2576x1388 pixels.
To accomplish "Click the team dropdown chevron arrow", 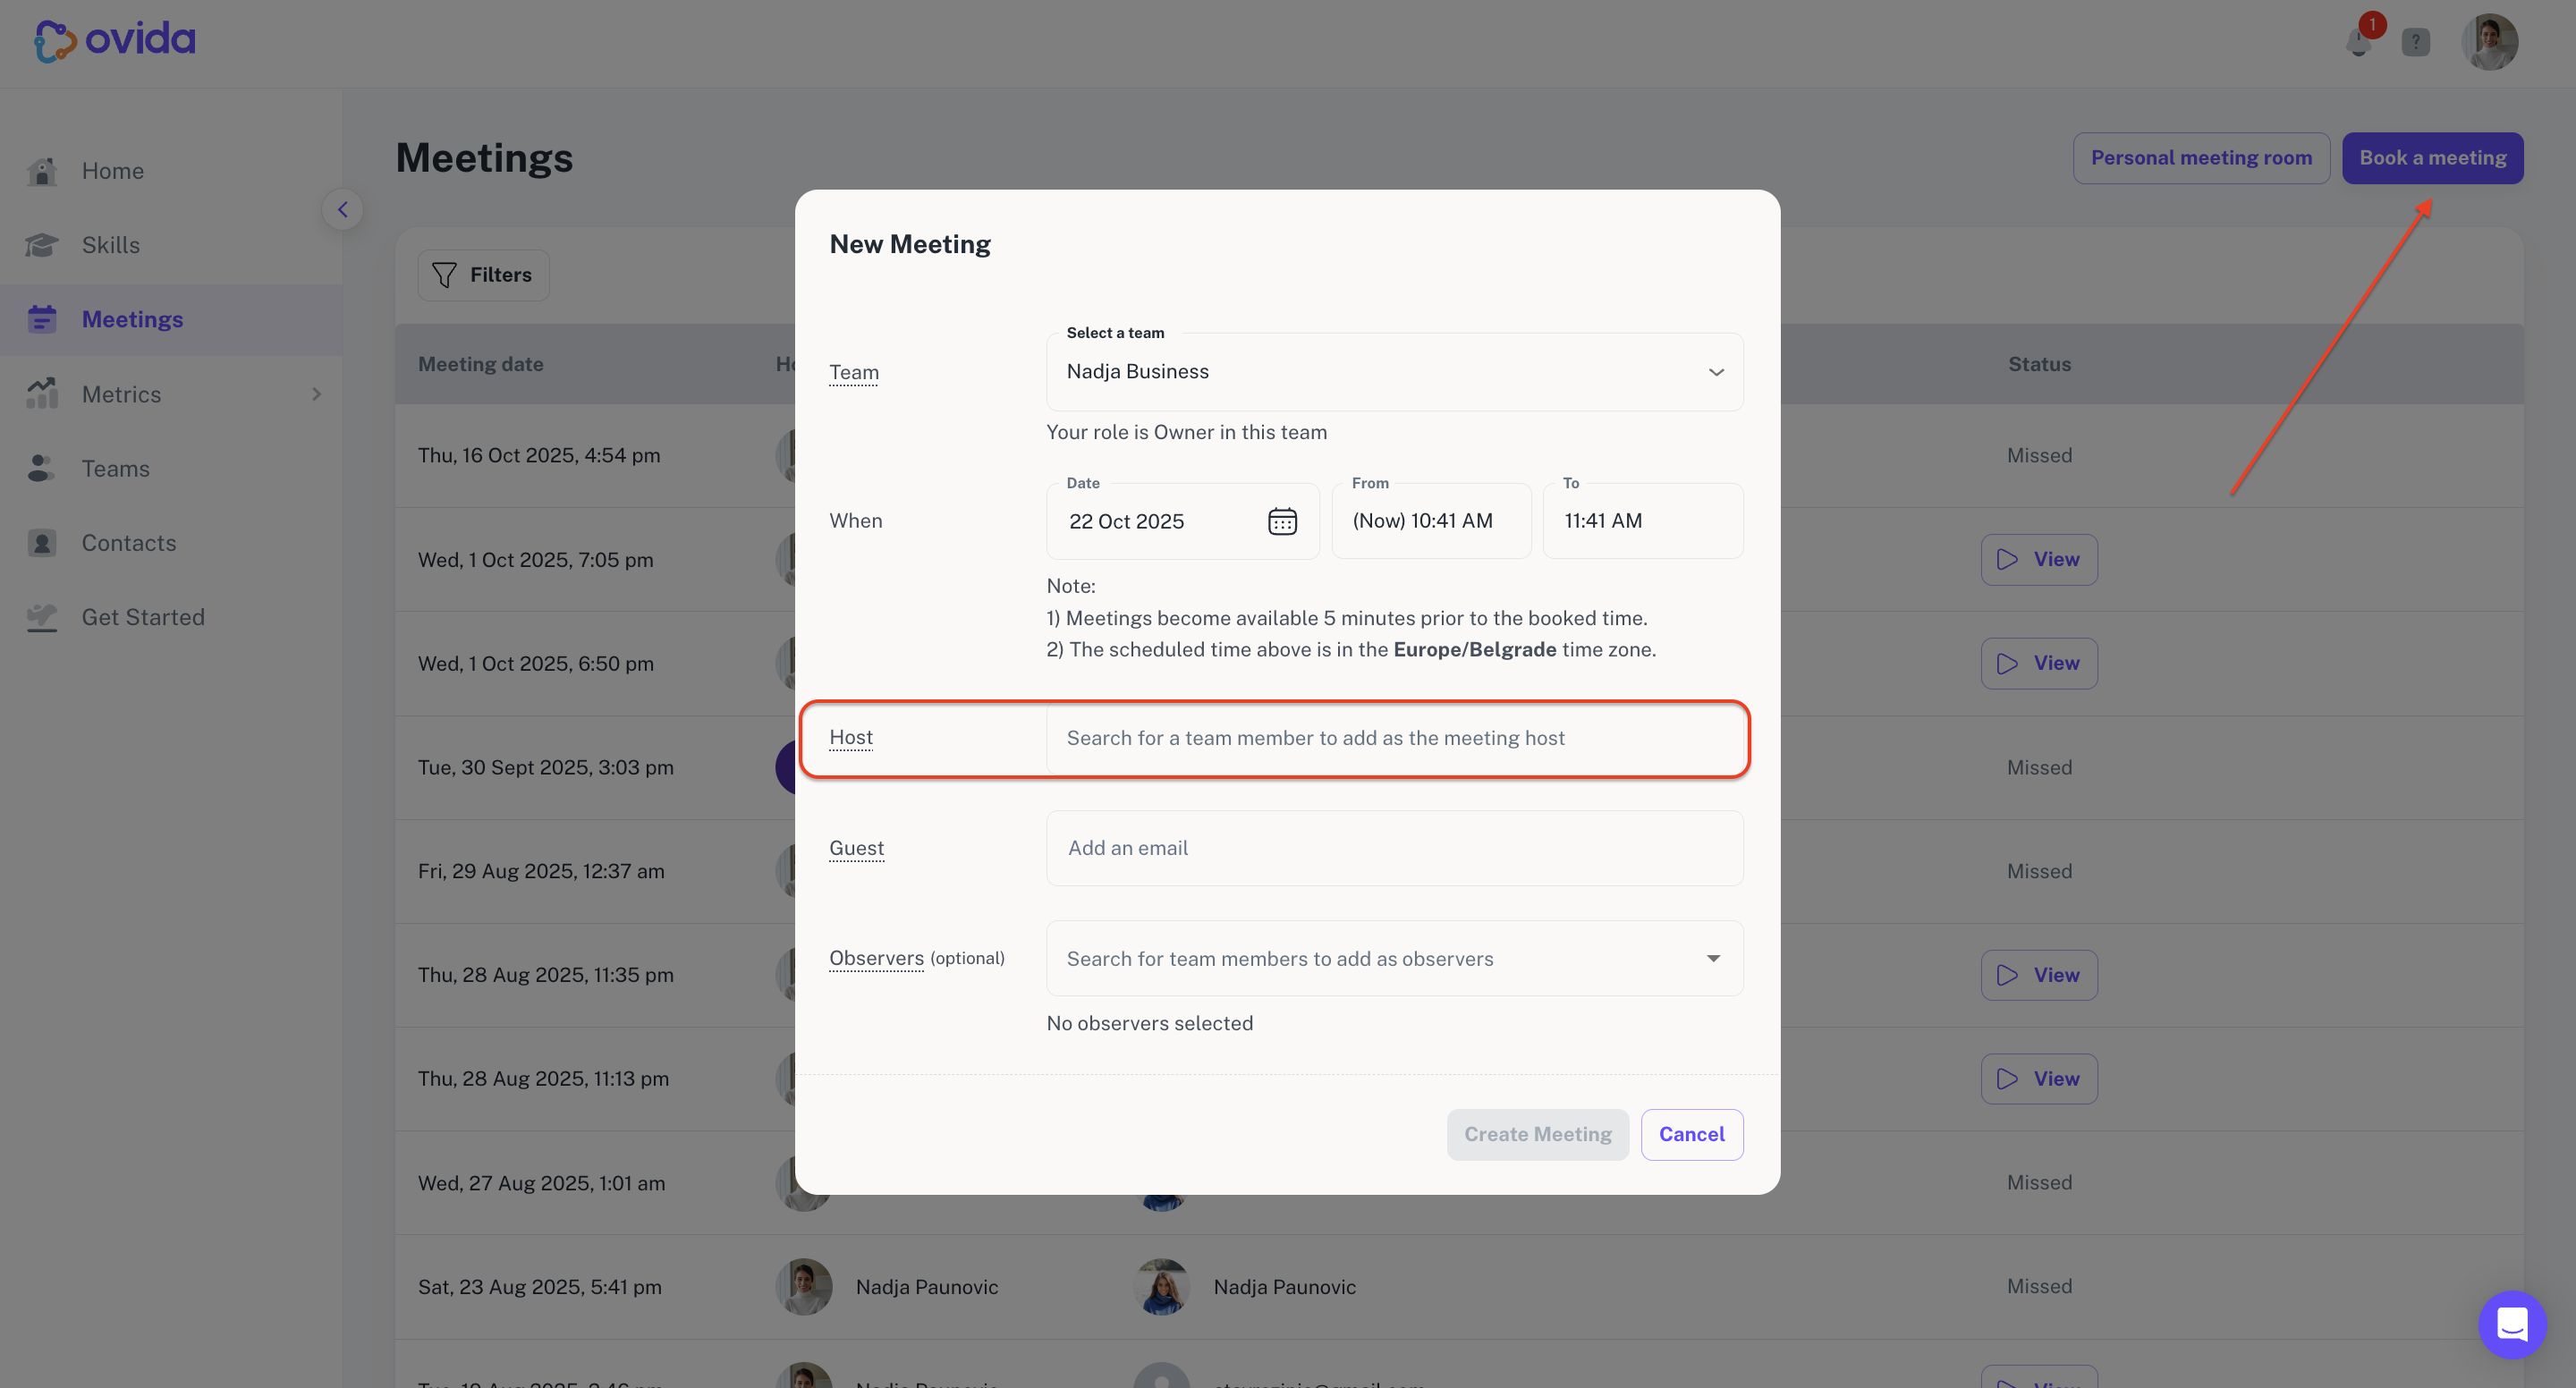I will tap(1716, 372).
